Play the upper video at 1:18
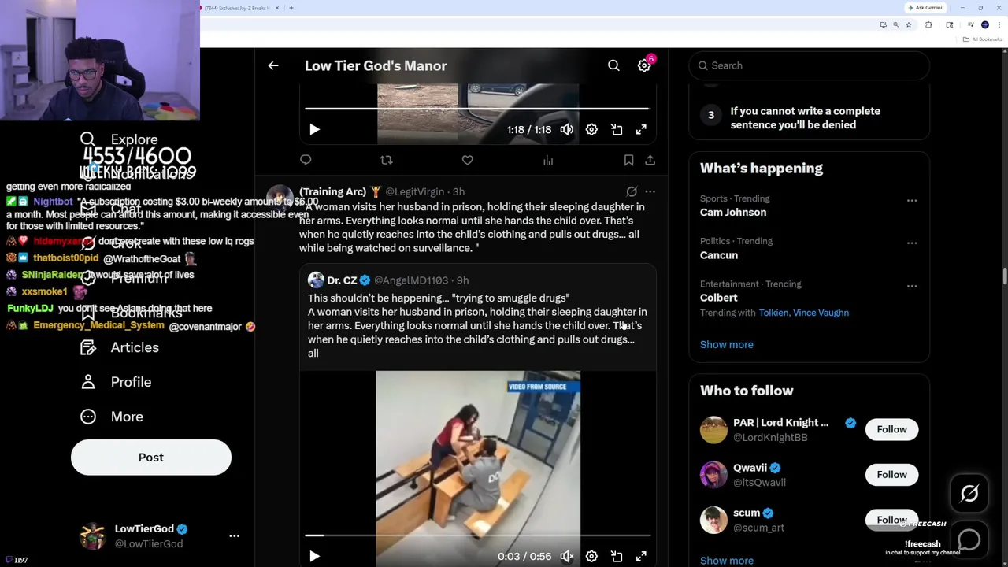 314,129
